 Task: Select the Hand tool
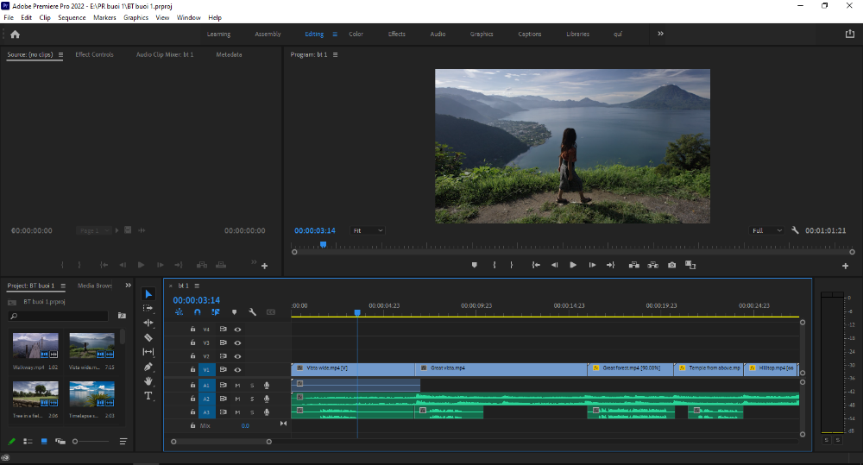click(x=148, y=380)
